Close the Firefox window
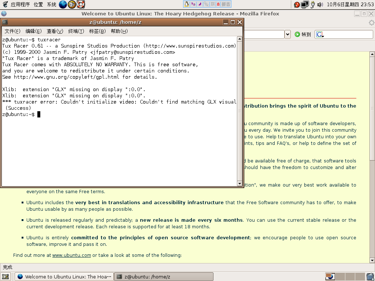This screenshot has width=375, height=281. (x=371, y=14)
